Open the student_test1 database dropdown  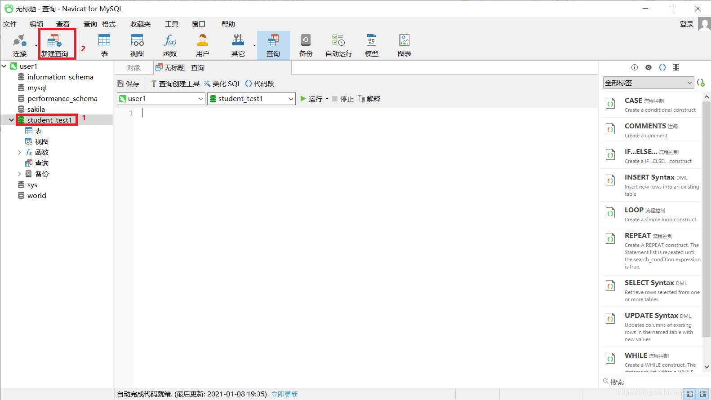point(251,99)
